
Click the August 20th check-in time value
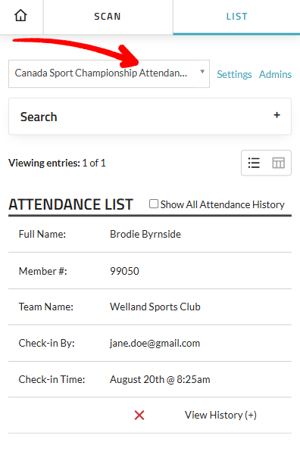[x=160, y=379]
